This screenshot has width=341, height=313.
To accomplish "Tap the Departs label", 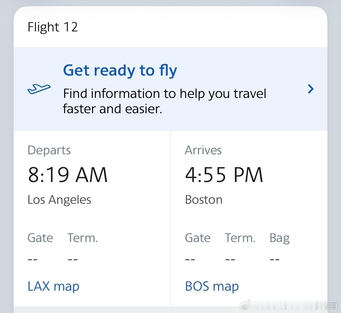I will pyautogui.click(x=49, y=150).
